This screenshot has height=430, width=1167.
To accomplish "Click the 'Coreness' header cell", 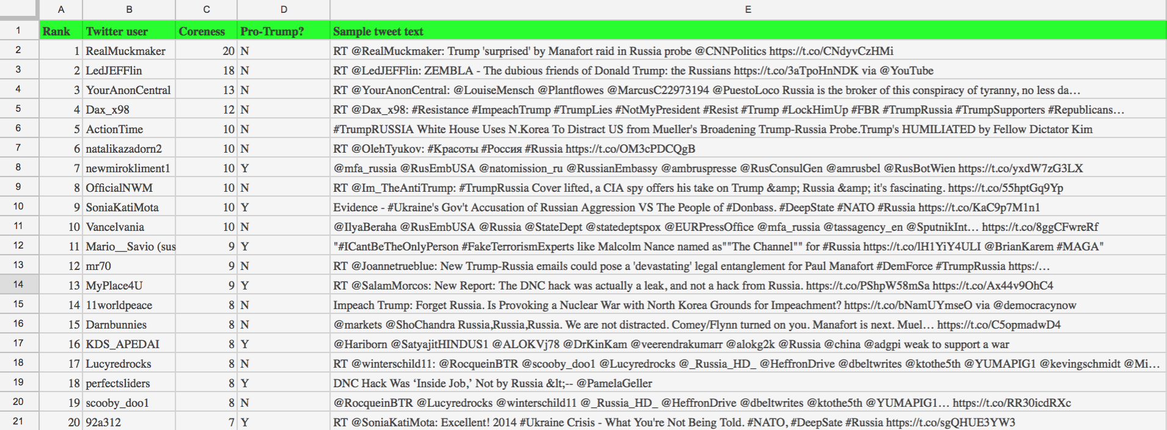I will pyautogui.click(x=207, y=31).
